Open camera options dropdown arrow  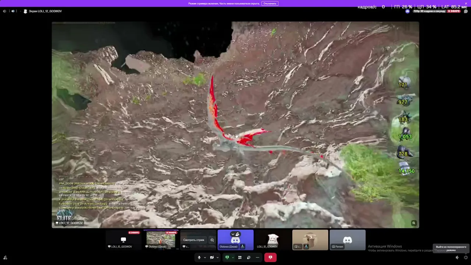coord(217,257)
